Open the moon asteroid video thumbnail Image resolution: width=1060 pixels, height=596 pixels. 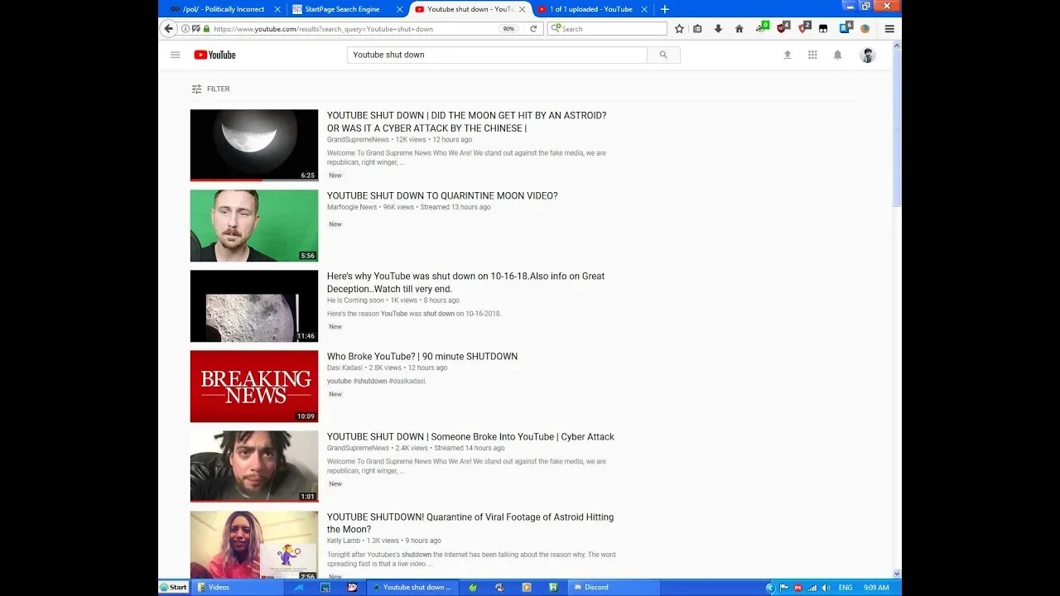pyautogui.click(x=254, y=145)
